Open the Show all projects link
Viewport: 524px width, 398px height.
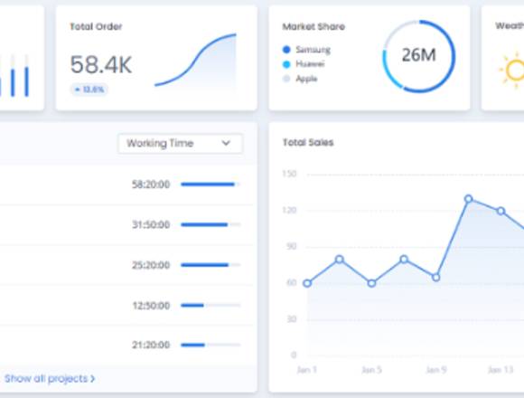pyautogui.click(x=50, y=379)
